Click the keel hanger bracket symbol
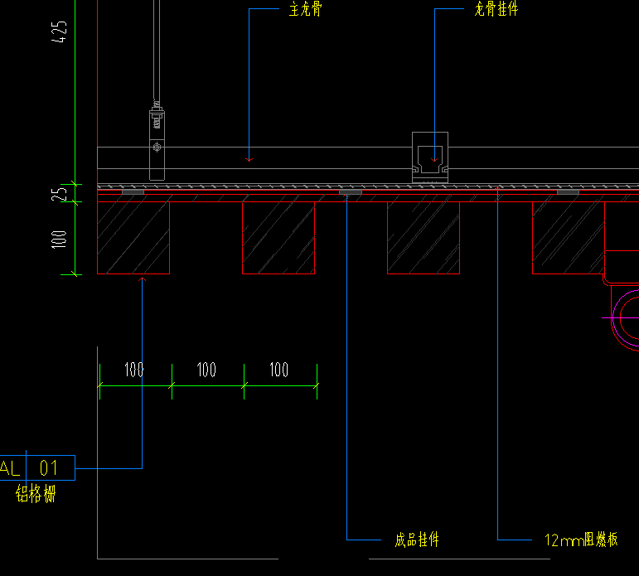The width and height of the screenshot is (639, 576). [431, 156]
